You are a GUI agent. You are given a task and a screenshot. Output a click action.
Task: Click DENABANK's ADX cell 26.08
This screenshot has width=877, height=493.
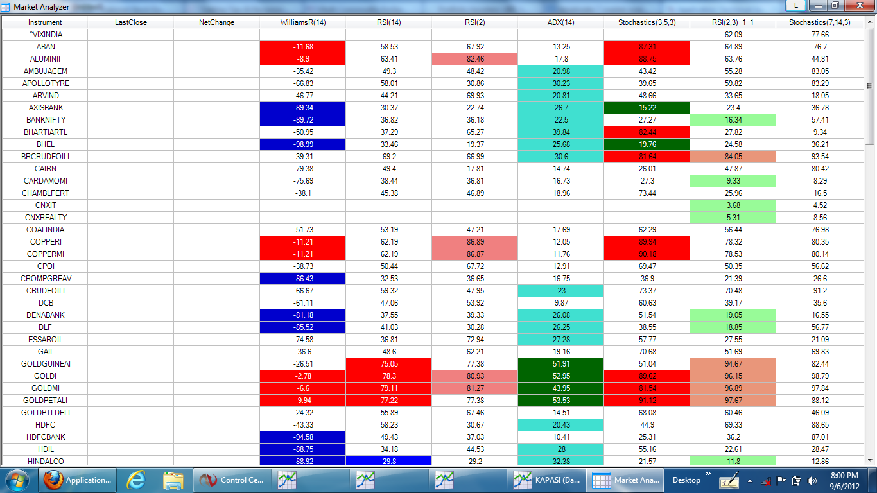point(561,315)
